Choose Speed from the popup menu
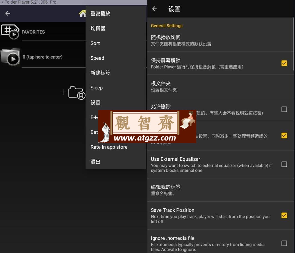 click(116, 58)
